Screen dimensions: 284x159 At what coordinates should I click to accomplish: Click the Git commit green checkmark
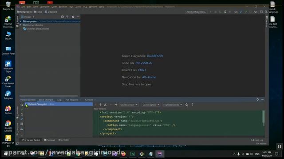[x=246, y=12]
